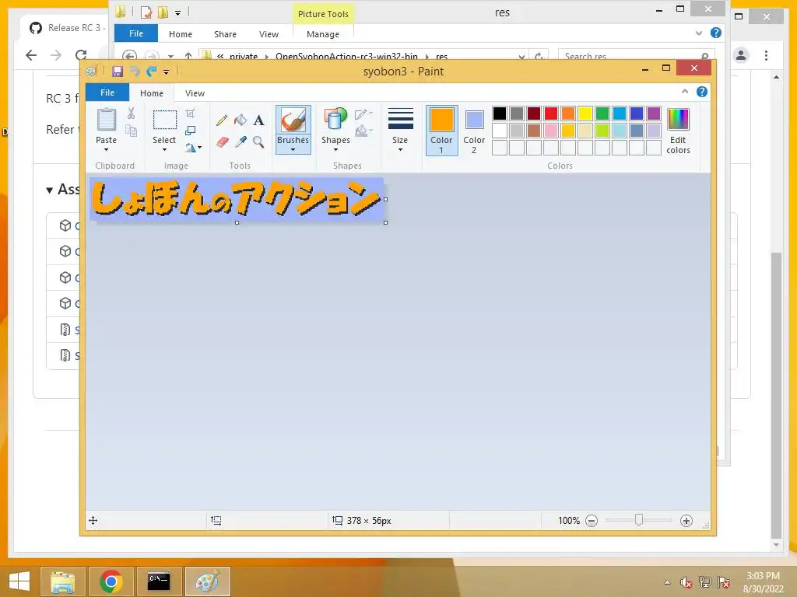Click the Resize icon in Image group
The width and height of the screenshot is (797, 597).
click(190, 131)
